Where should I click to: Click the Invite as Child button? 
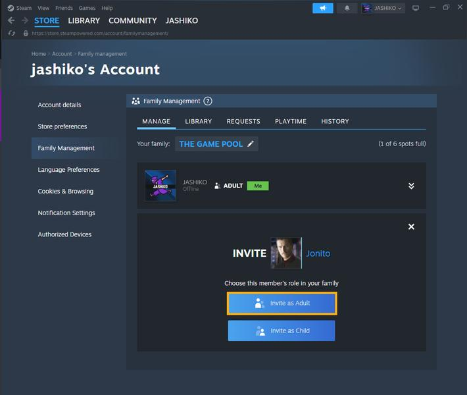coord(282,330)
